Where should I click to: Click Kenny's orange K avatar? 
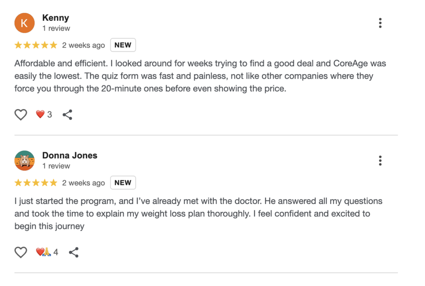tap(24, 23)
